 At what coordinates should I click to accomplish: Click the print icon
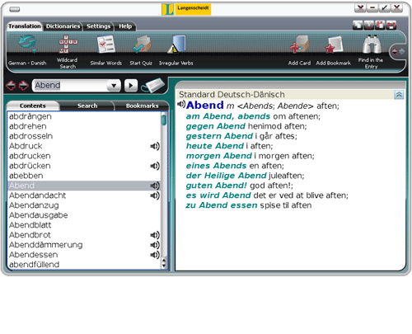pyautogui.click(x=391, y=26)
